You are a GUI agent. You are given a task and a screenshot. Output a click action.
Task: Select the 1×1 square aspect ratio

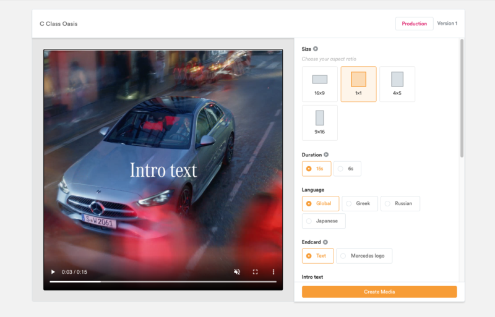click(x=358, y=84)
